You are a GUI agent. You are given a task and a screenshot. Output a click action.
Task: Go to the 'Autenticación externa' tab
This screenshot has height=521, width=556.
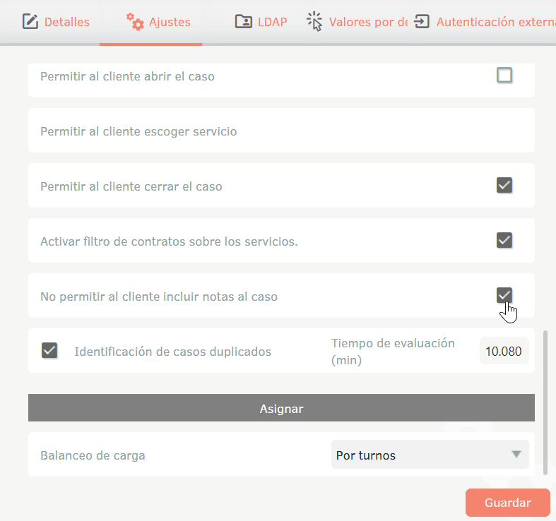point(495,22)
